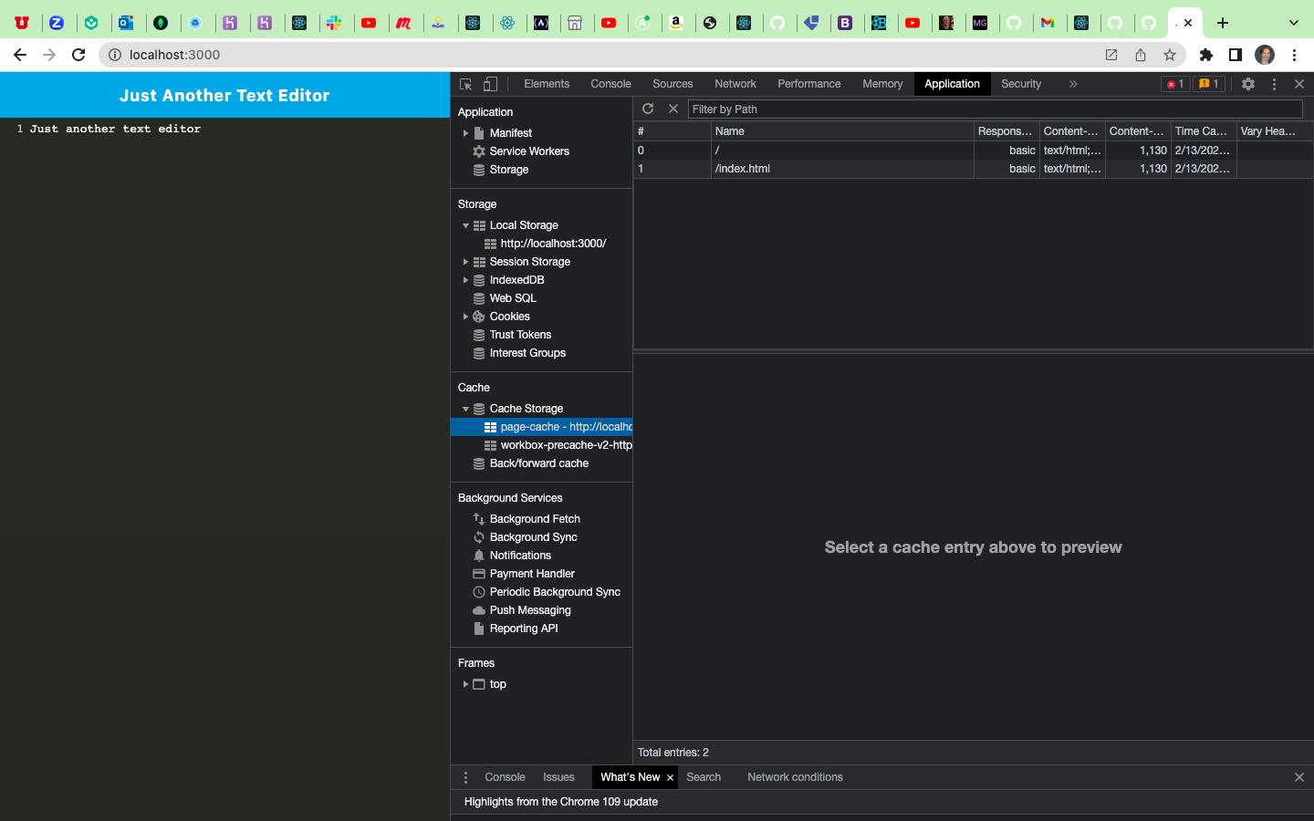Switch to the Elements tab
Viewport: 1314px width, 821px height.
pyautogui.click(x=547, y=84)
